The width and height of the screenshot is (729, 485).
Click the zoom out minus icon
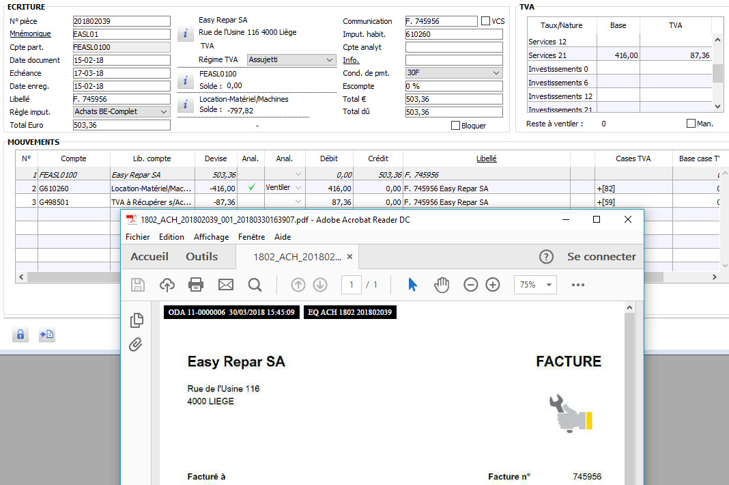(470, 285)
